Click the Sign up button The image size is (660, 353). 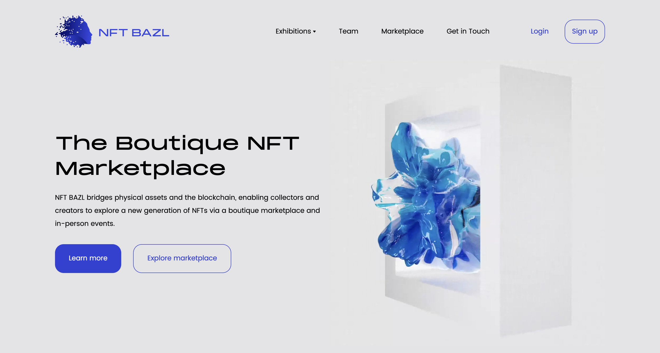(x=585, y=32)
